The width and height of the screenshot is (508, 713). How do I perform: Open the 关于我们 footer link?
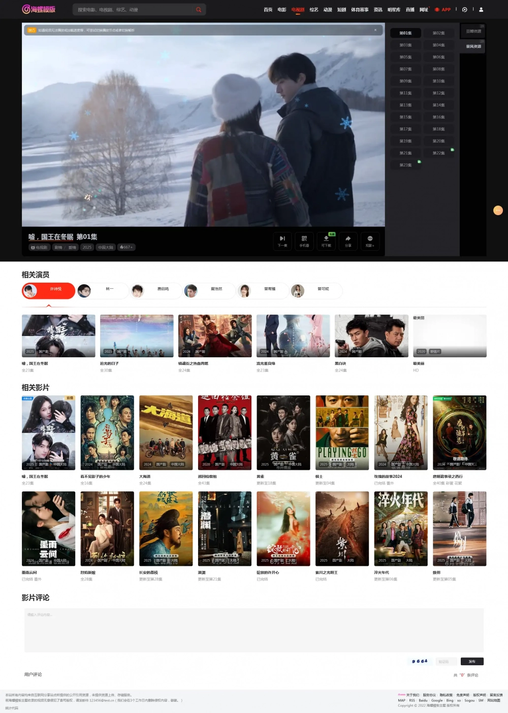tap(412, 695)
